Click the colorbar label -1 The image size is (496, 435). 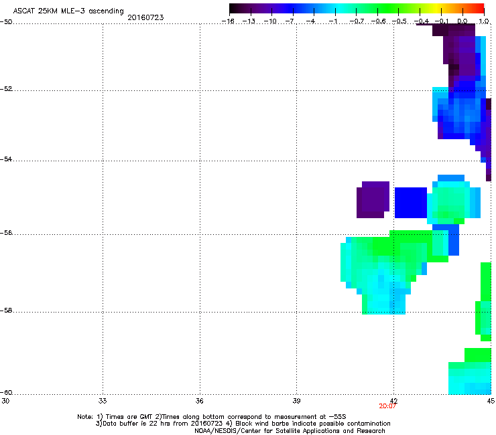tap(332, 21)
